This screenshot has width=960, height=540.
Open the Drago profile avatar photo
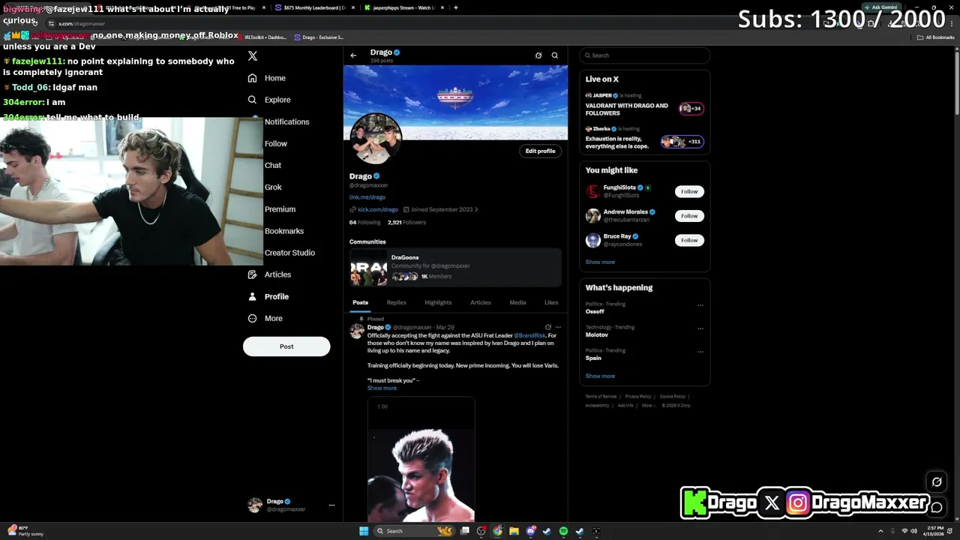[376, 139]
